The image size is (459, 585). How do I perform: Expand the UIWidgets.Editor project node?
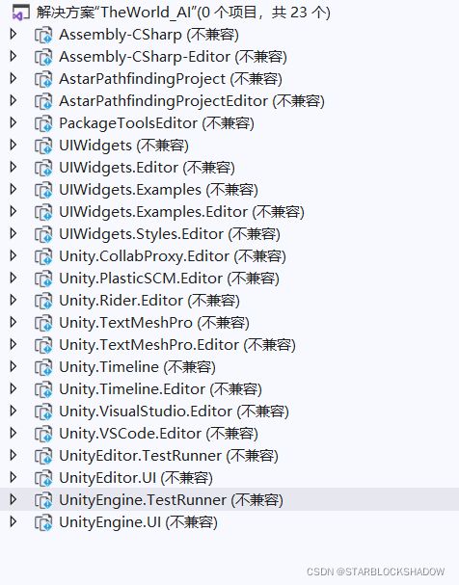coord(13,167)
